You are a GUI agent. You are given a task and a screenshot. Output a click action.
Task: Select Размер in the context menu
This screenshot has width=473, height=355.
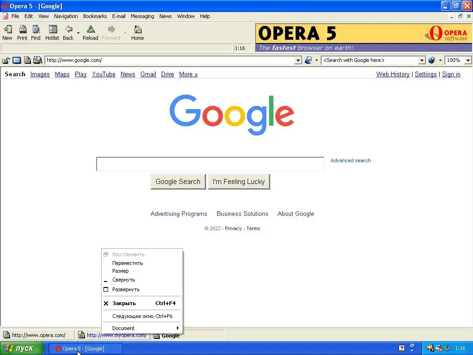point(142,271)
